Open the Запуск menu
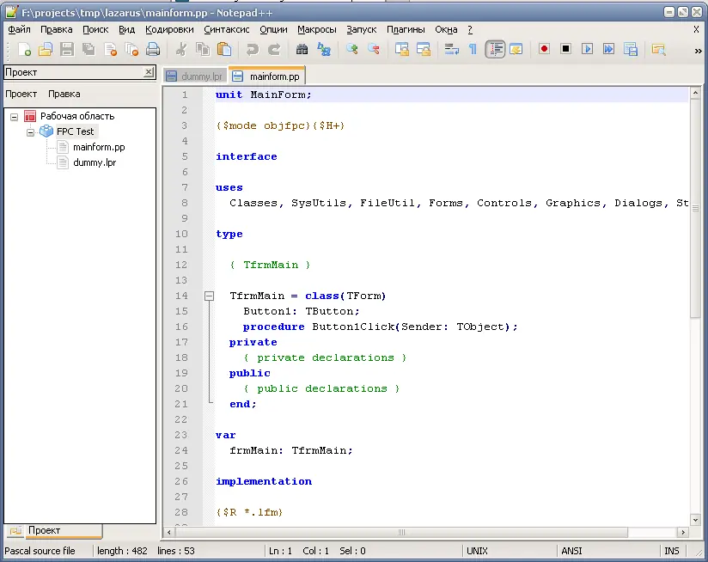This screenshot has width=708, height=562. pos(361,29)
